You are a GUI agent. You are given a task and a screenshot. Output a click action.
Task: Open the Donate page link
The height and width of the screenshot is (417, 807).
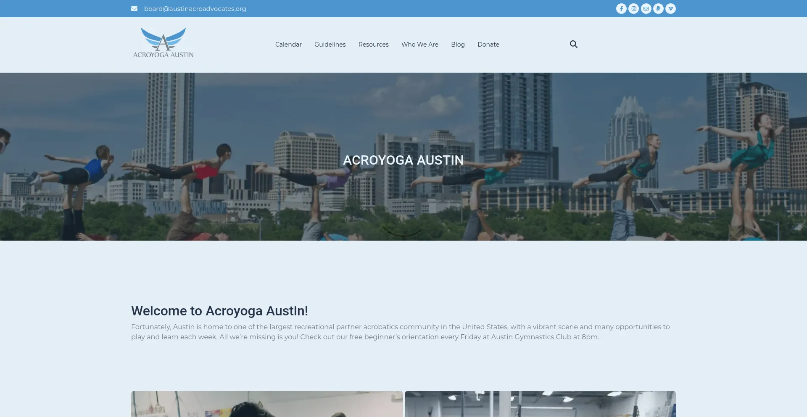click(x=488, y=45)
